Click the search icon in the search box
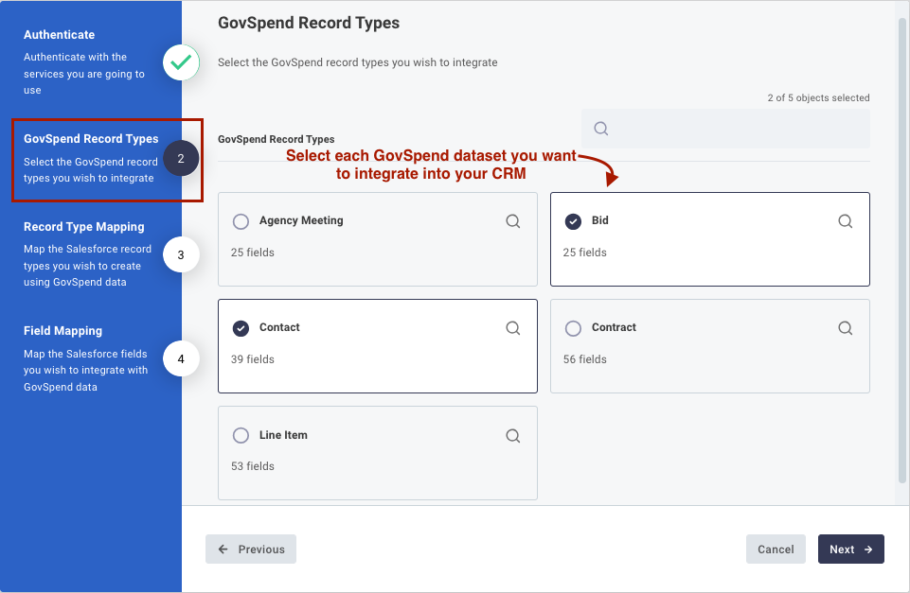This screenshot has width=910, height=593. click(x=600, y=129)
